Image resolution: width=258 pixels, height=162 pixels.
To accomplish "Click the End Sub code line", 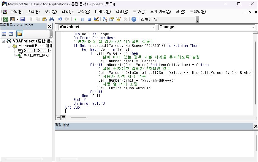I will point(72,107).
